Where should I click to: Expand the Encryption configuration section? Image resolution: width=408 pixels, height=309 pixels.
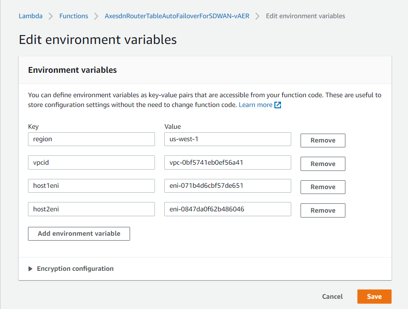(71, 269)
